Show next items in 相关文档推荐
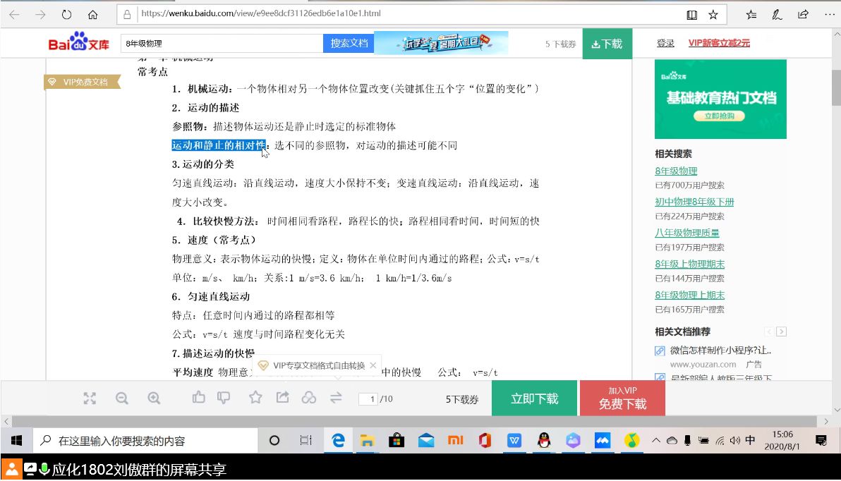 (781, 331)
